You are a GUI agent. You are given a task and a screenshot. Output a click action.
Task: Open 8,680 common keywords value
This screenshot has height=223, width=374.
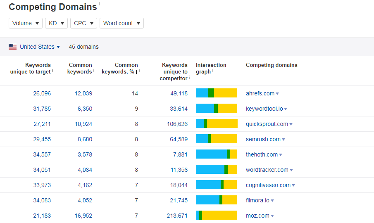pos(85,139)
